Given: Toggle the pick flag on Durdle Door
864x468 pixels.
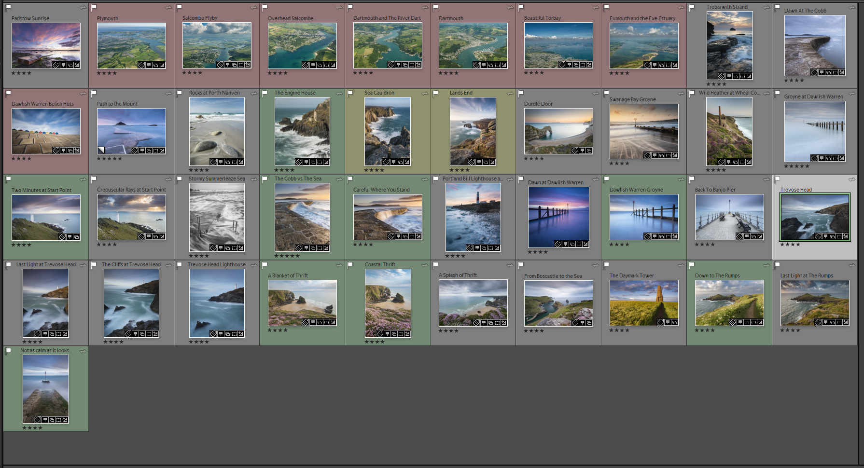Looking at the screenshot, I should (x=521, y=94).
